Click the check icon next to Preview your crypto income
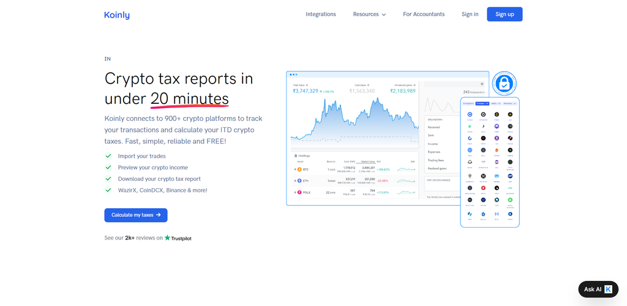The width and height of the screenshot is (627, 306). 108,167
